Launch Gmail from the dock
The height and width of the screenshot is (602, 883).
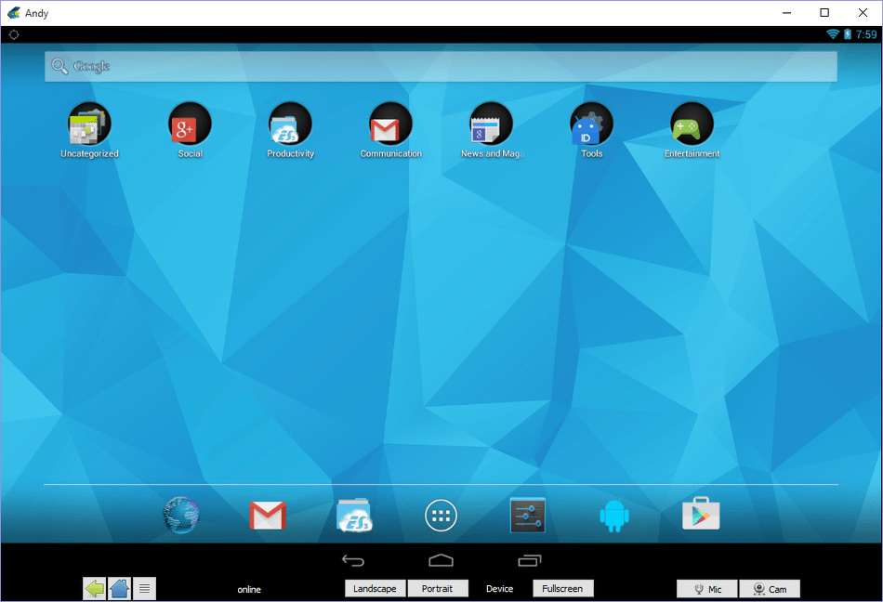pyautogui.click(x=268, y=515)
